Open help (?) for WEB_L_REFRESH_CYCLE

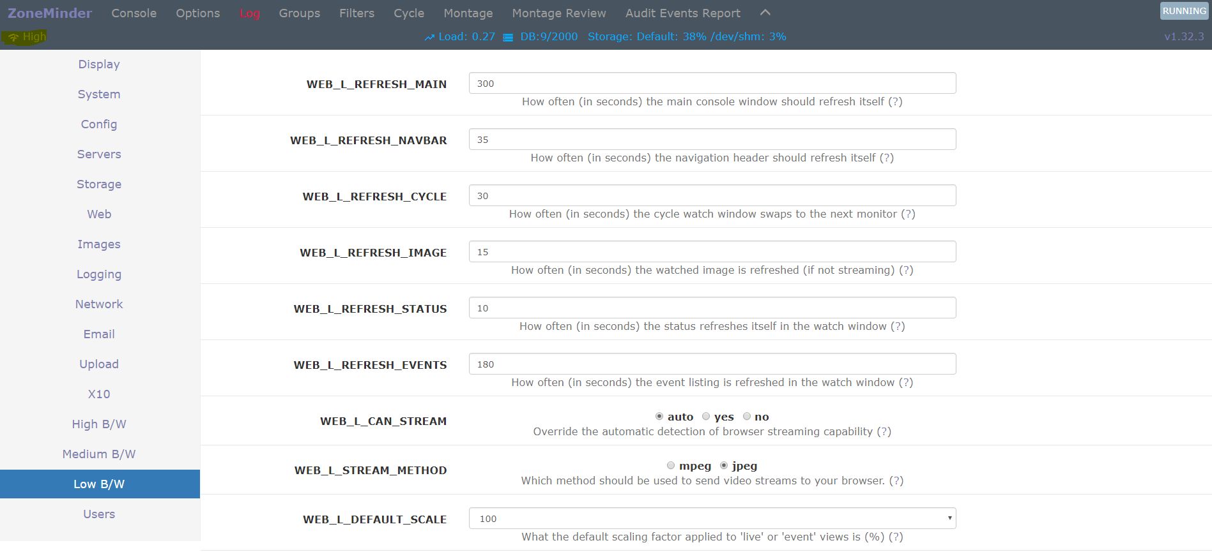pos(908,214)
